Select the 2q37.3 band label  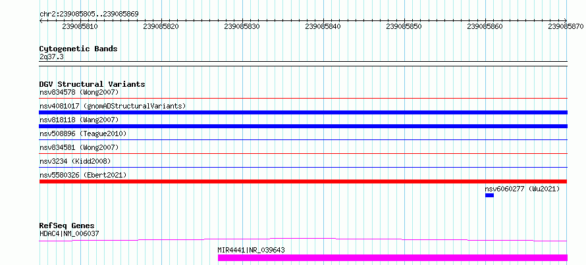pos(51,57)
